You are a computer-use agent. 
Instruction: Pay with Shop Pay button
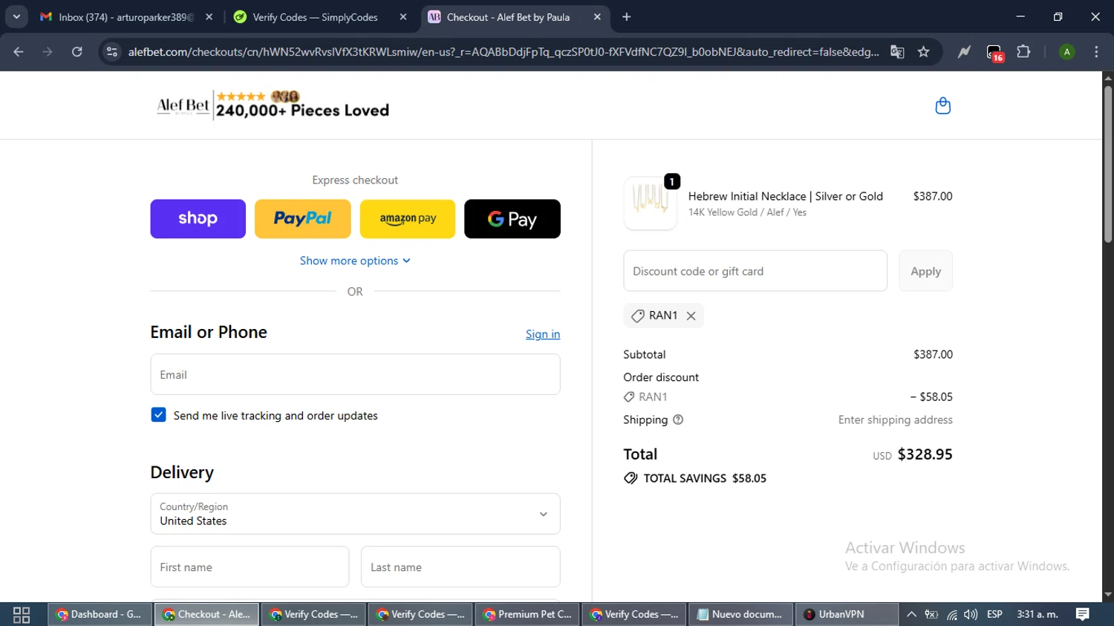click(198, 218)
